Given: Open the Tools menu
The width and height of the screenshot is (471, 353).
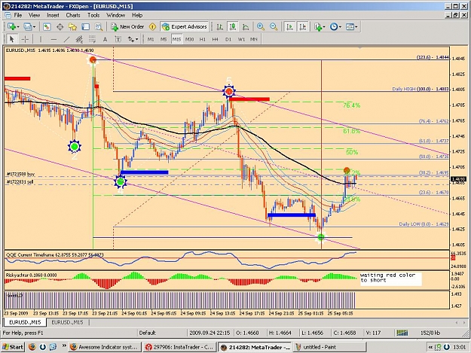Looking at the screenshot, I should click(x=93, y=15).
